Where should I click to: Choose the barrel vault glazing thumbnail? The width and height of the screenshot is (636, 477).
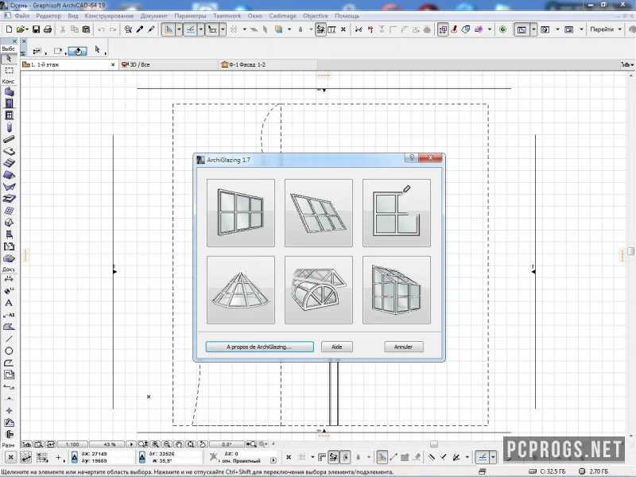click(319, 290)
